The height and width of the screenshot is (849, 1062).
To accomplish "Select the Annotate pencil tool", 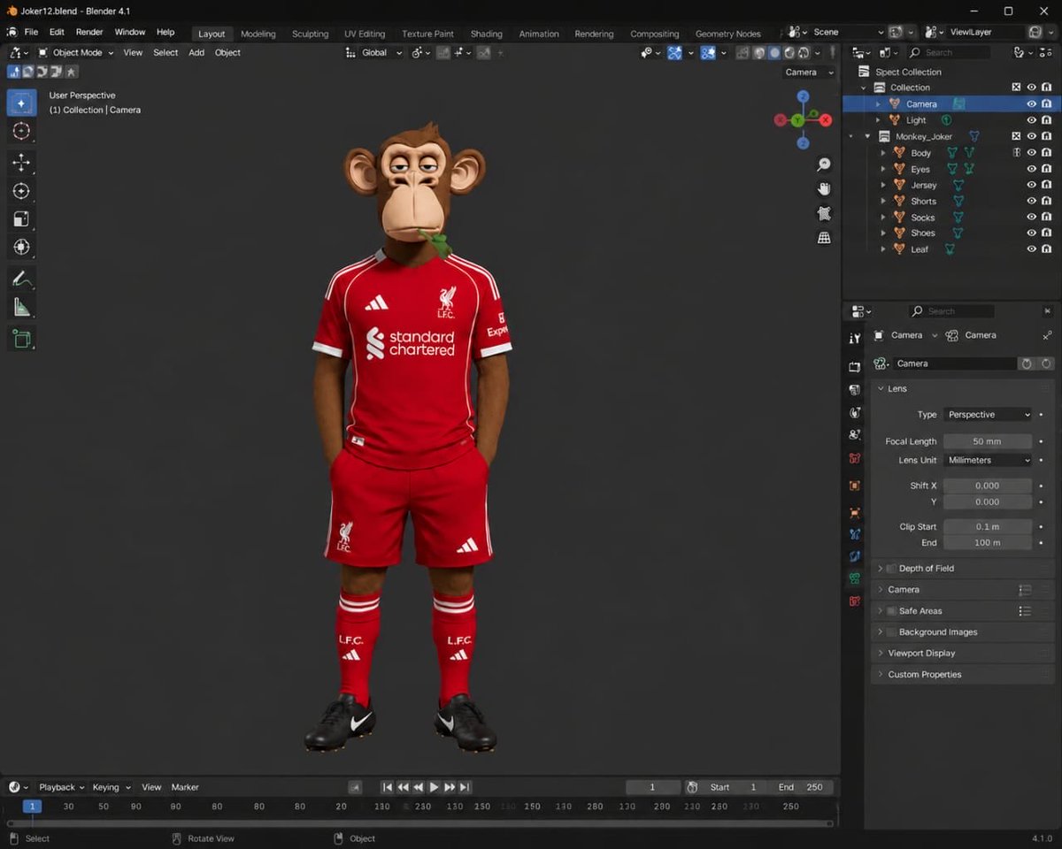I will [21, 279].
